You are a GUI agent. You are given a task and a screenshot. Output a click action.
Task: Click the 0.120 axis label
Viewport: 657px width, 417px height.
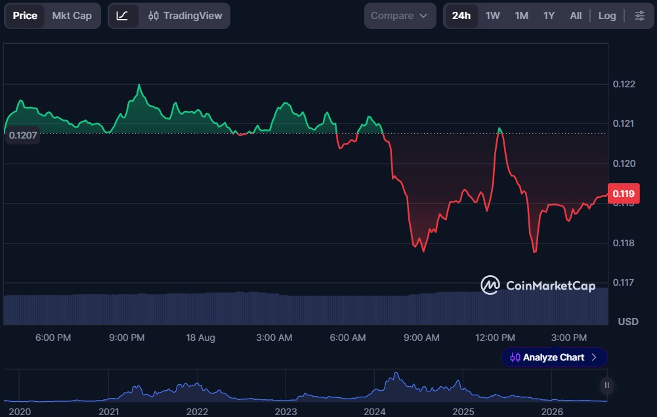[x=624, y=164]
